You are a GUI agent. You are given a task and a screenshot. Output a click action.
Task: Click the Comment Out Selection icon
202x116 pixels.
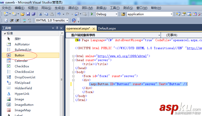pyautogui.click(x=24, y=20)
